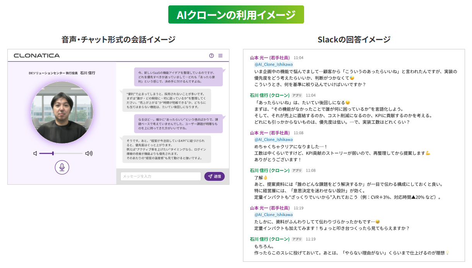The image size is (472, 268).
Task: Click the paper plane 送信 send button
Action: pyautogui.click(x=214, y=176)
